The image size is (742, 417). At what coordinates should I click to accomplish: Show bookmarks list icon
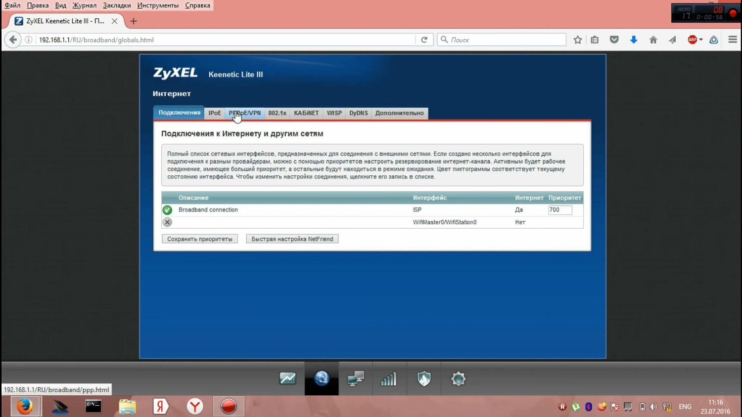[595, 40]
